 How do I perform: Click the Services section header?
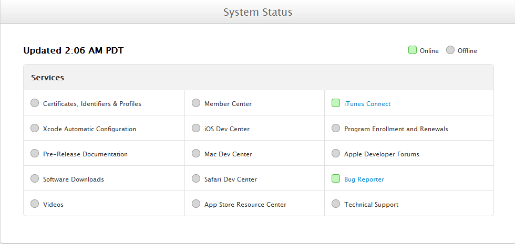click(x=47, y=78)
